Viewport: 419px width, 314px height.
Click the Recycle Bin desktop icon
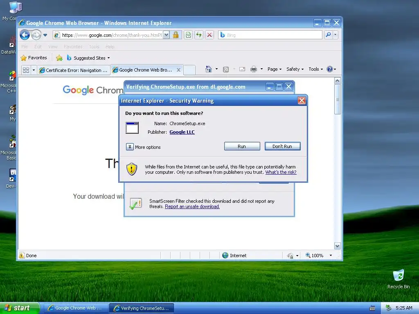click(x=399, y=279)
